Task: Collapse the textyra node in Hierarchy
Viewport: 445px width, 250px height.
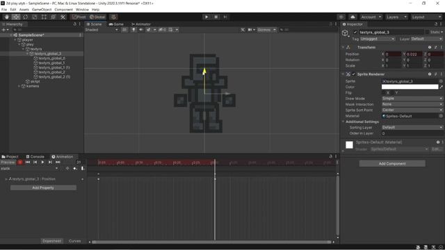Action: click(23, 49)
